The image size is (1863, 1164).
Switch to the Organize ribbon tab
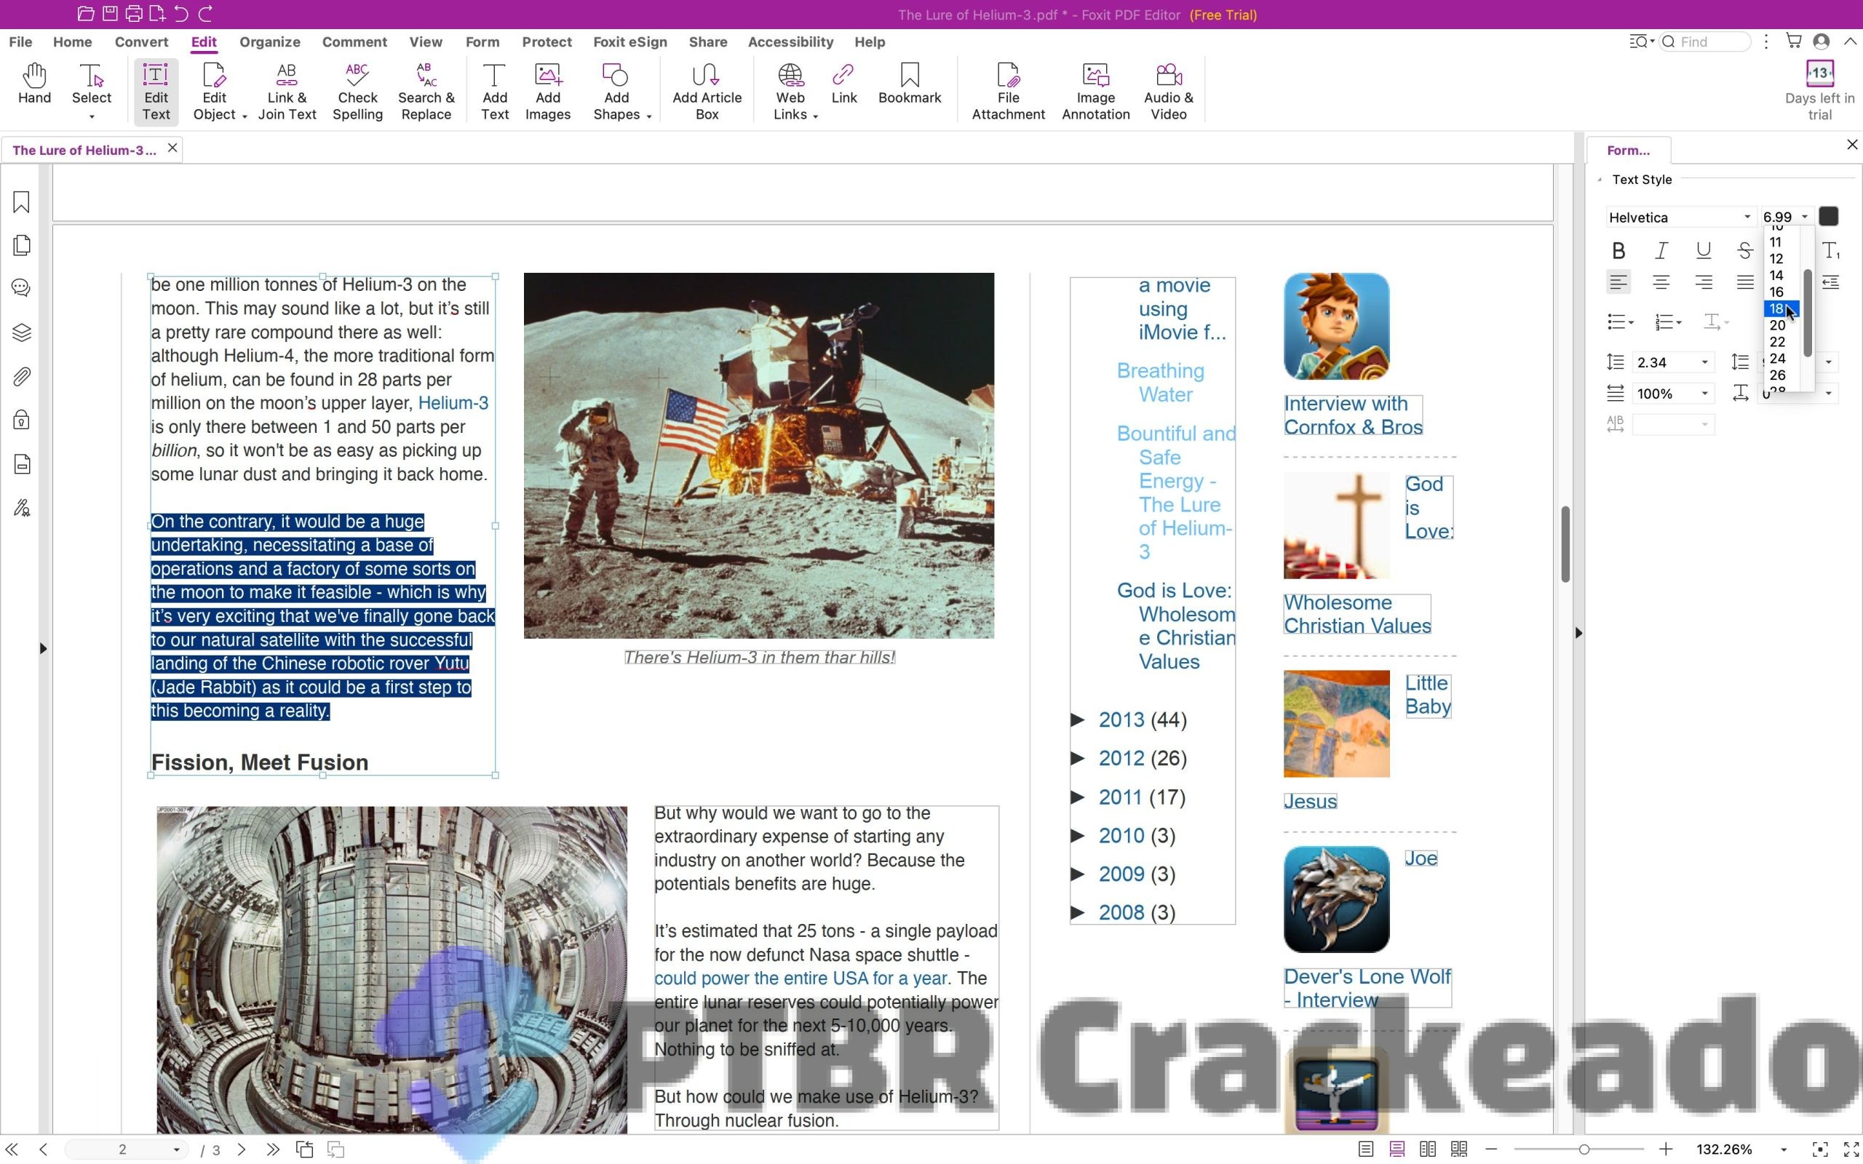pyautogui.click(x=269, y=41)
